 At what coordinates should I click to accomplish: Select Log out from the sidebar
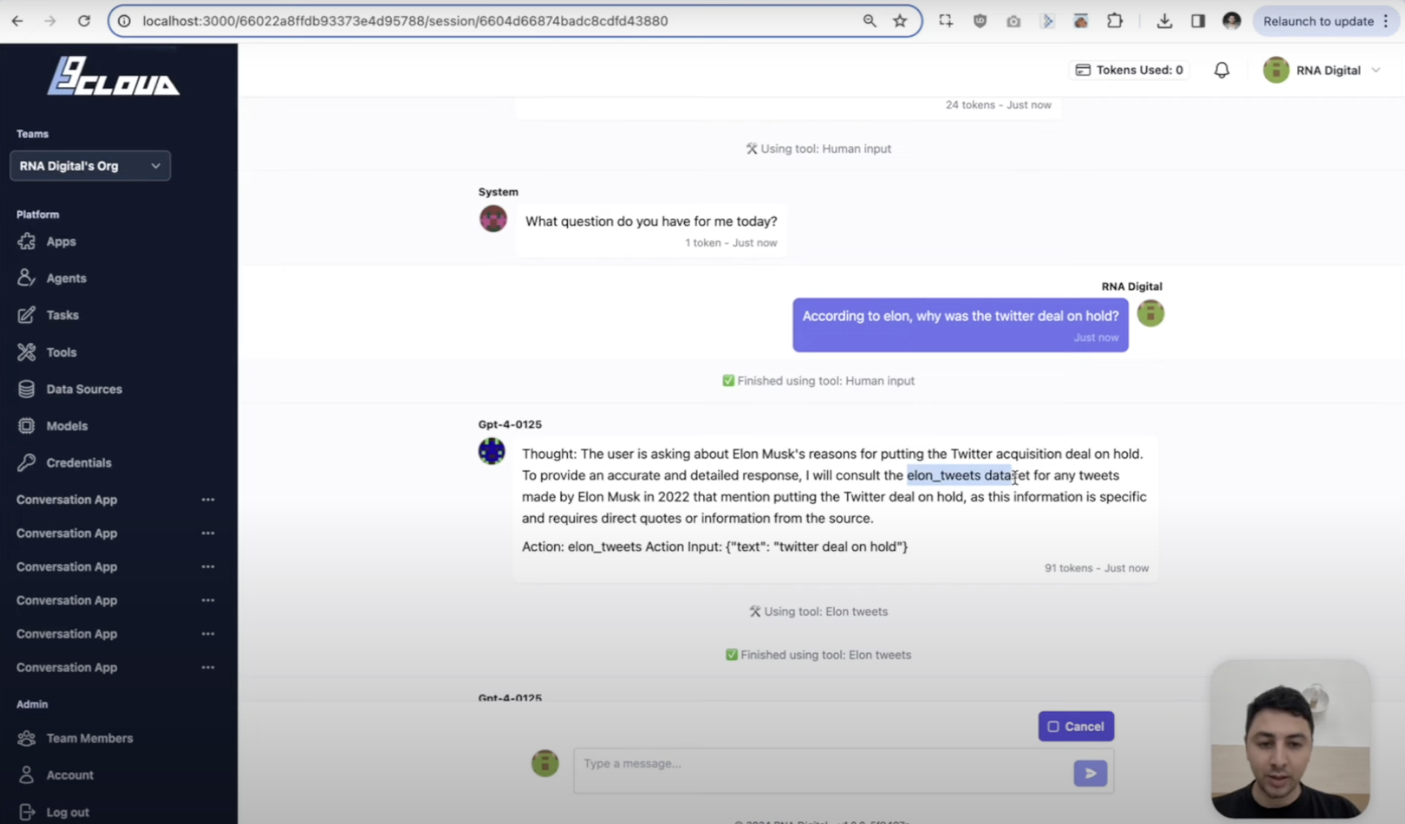pos(67,812)
